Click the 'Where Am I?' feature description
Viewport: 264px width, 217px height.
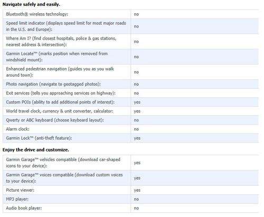click(61, 42)
